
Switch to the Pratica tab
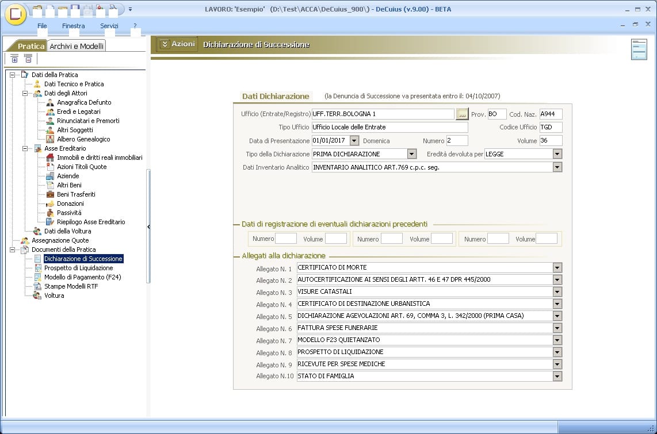(30, 46)
